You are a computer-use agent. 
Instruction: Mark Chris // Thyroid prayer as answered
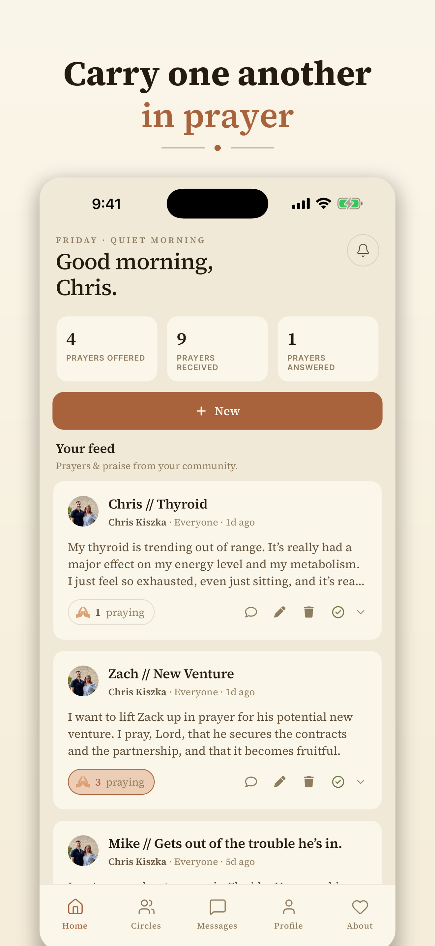[x=338, y=612]
